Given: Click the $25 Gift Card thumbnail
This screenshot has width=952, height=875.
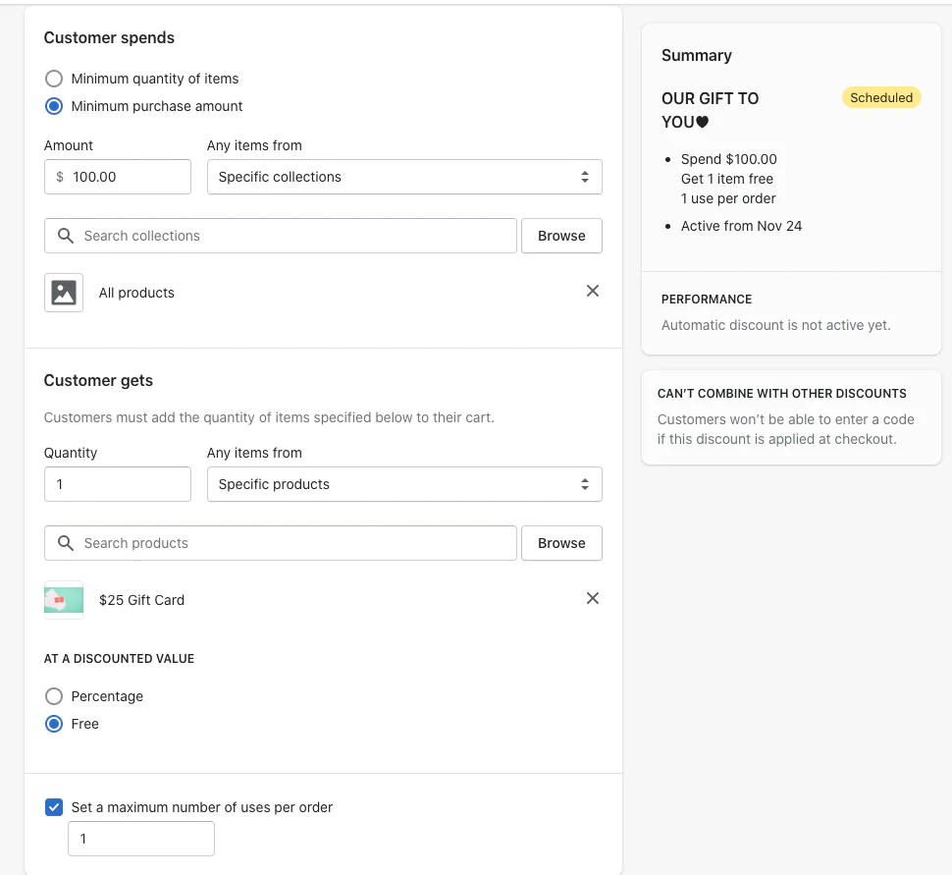Looking at the screenshot, I should [x=64, y=599].
